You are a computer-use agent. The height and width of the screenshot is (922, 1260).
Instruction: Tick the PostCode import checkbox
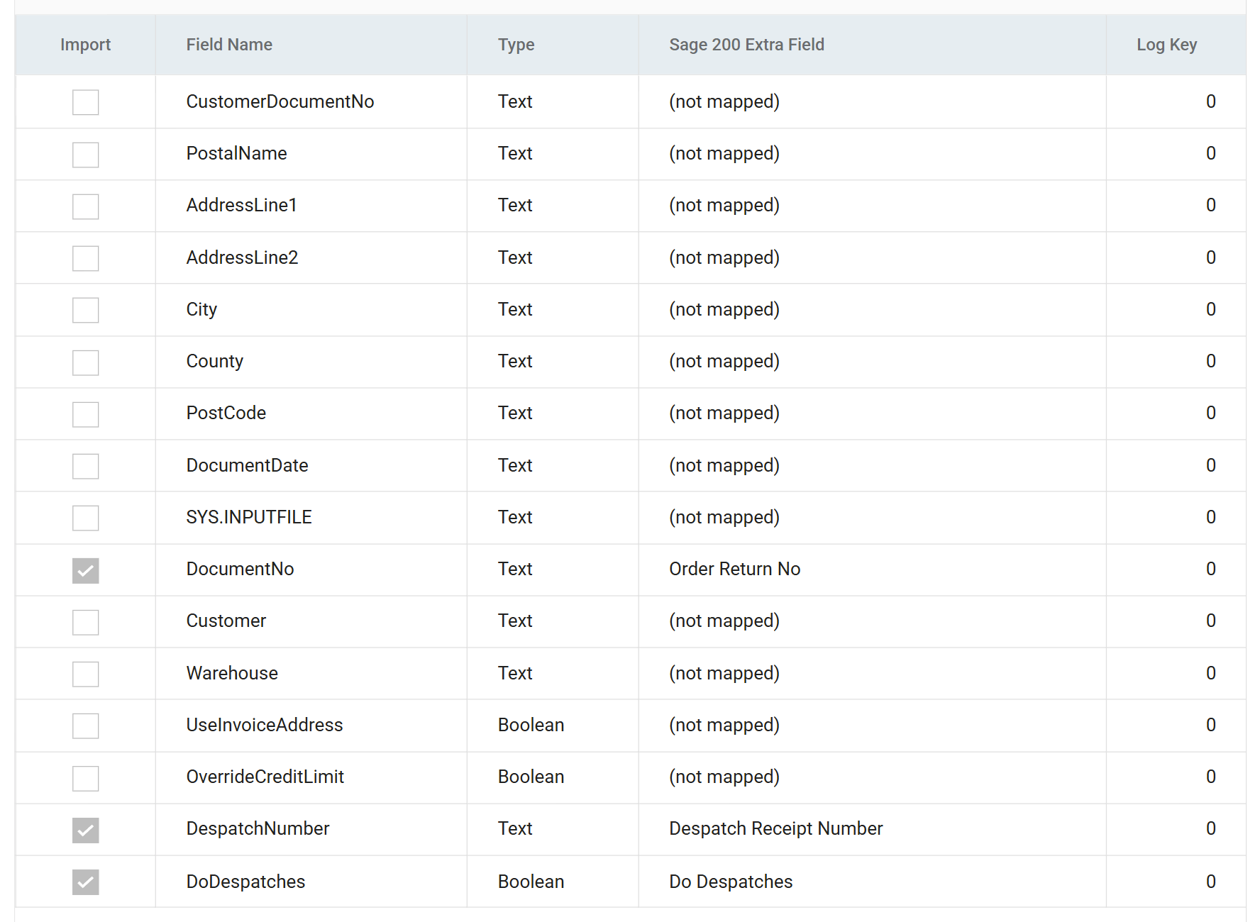point(85,414)
